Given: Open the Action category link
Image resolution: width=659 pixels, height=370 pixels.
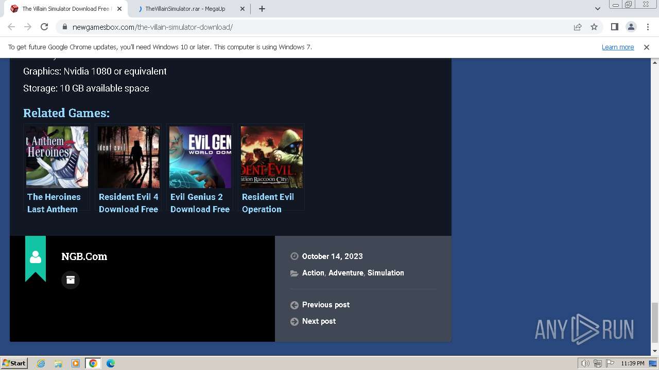Looking at the screenshot, I should point(313,273).
